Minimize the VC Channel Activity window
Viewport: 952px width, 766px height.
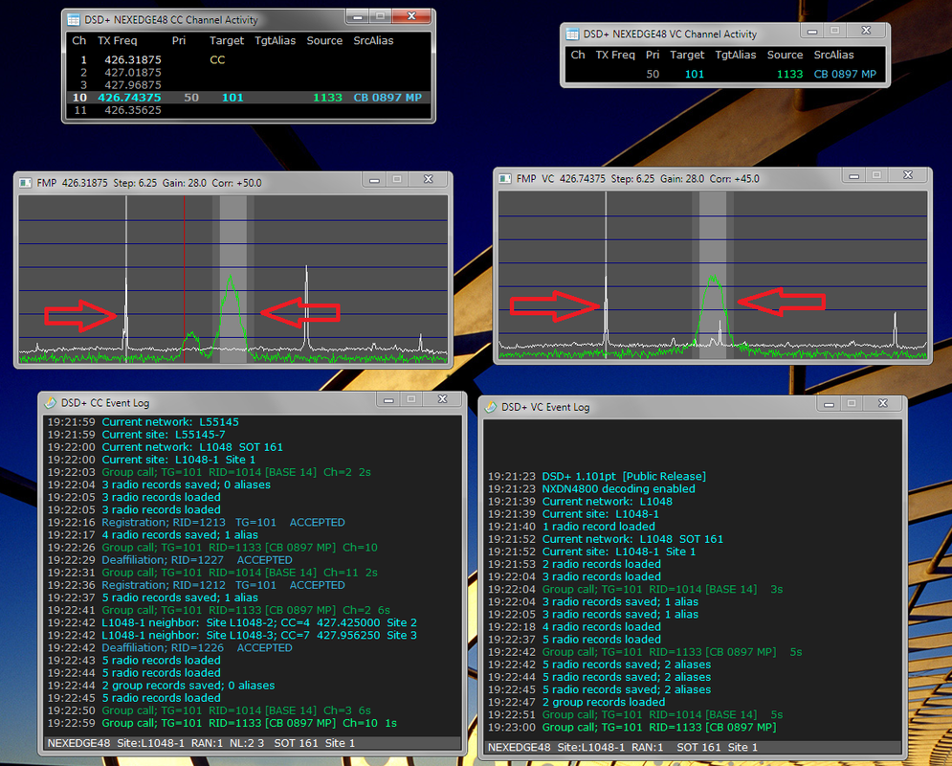click(812, 31)
